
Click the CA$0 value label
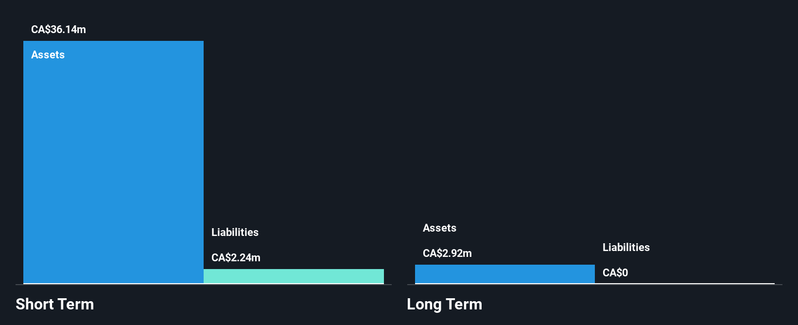615,273
